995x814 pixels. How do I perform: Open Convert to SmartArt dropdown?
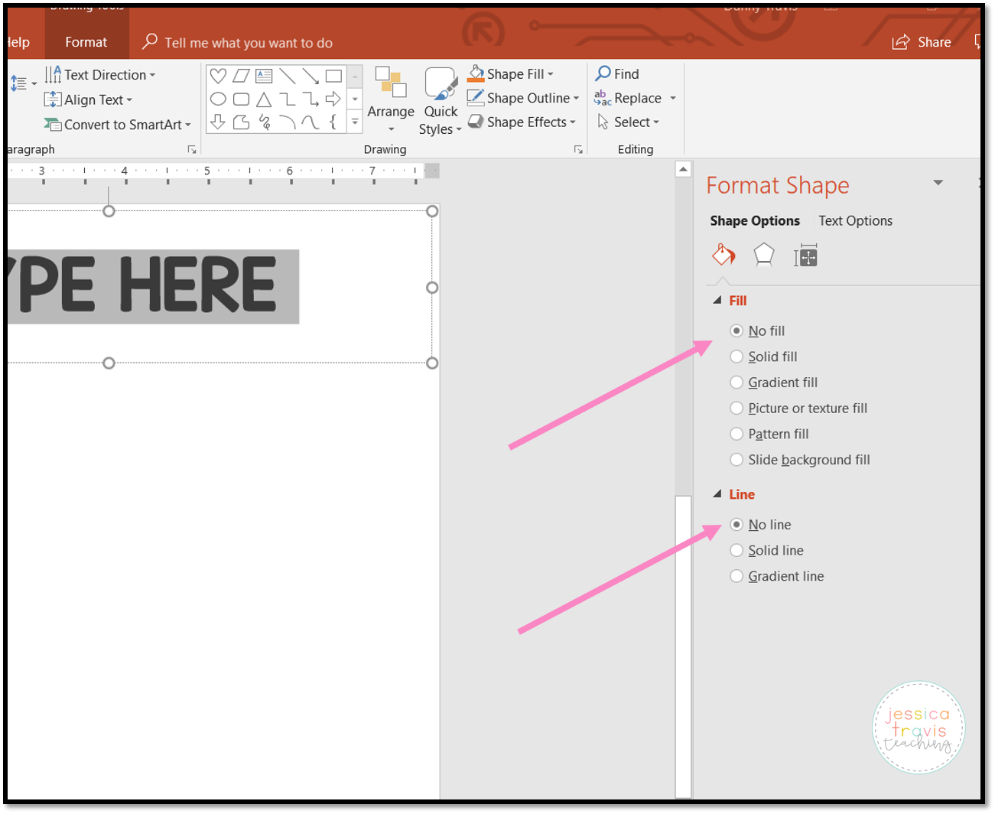pos(117,124)
